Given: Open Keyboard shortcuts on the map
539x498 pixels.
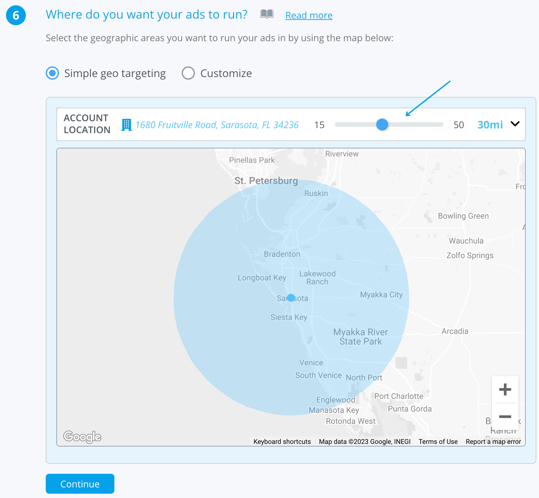Looking at the screenshot, I should (x=282, y=442).
